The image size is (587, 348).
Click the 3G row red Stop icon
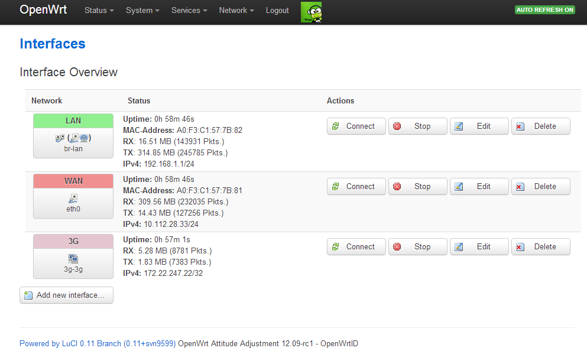[x=397, y=247]
